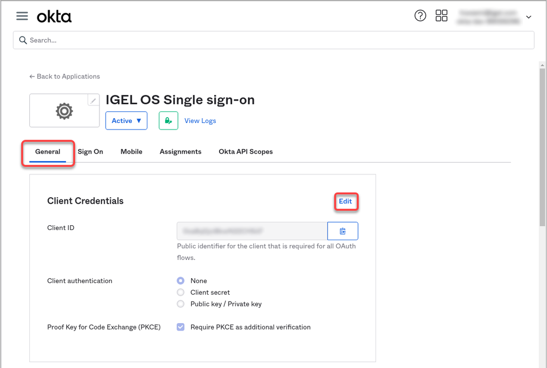Open the Okta API Scopes tab
Viewport: 547px width, 368px height.
click(246, 152)
